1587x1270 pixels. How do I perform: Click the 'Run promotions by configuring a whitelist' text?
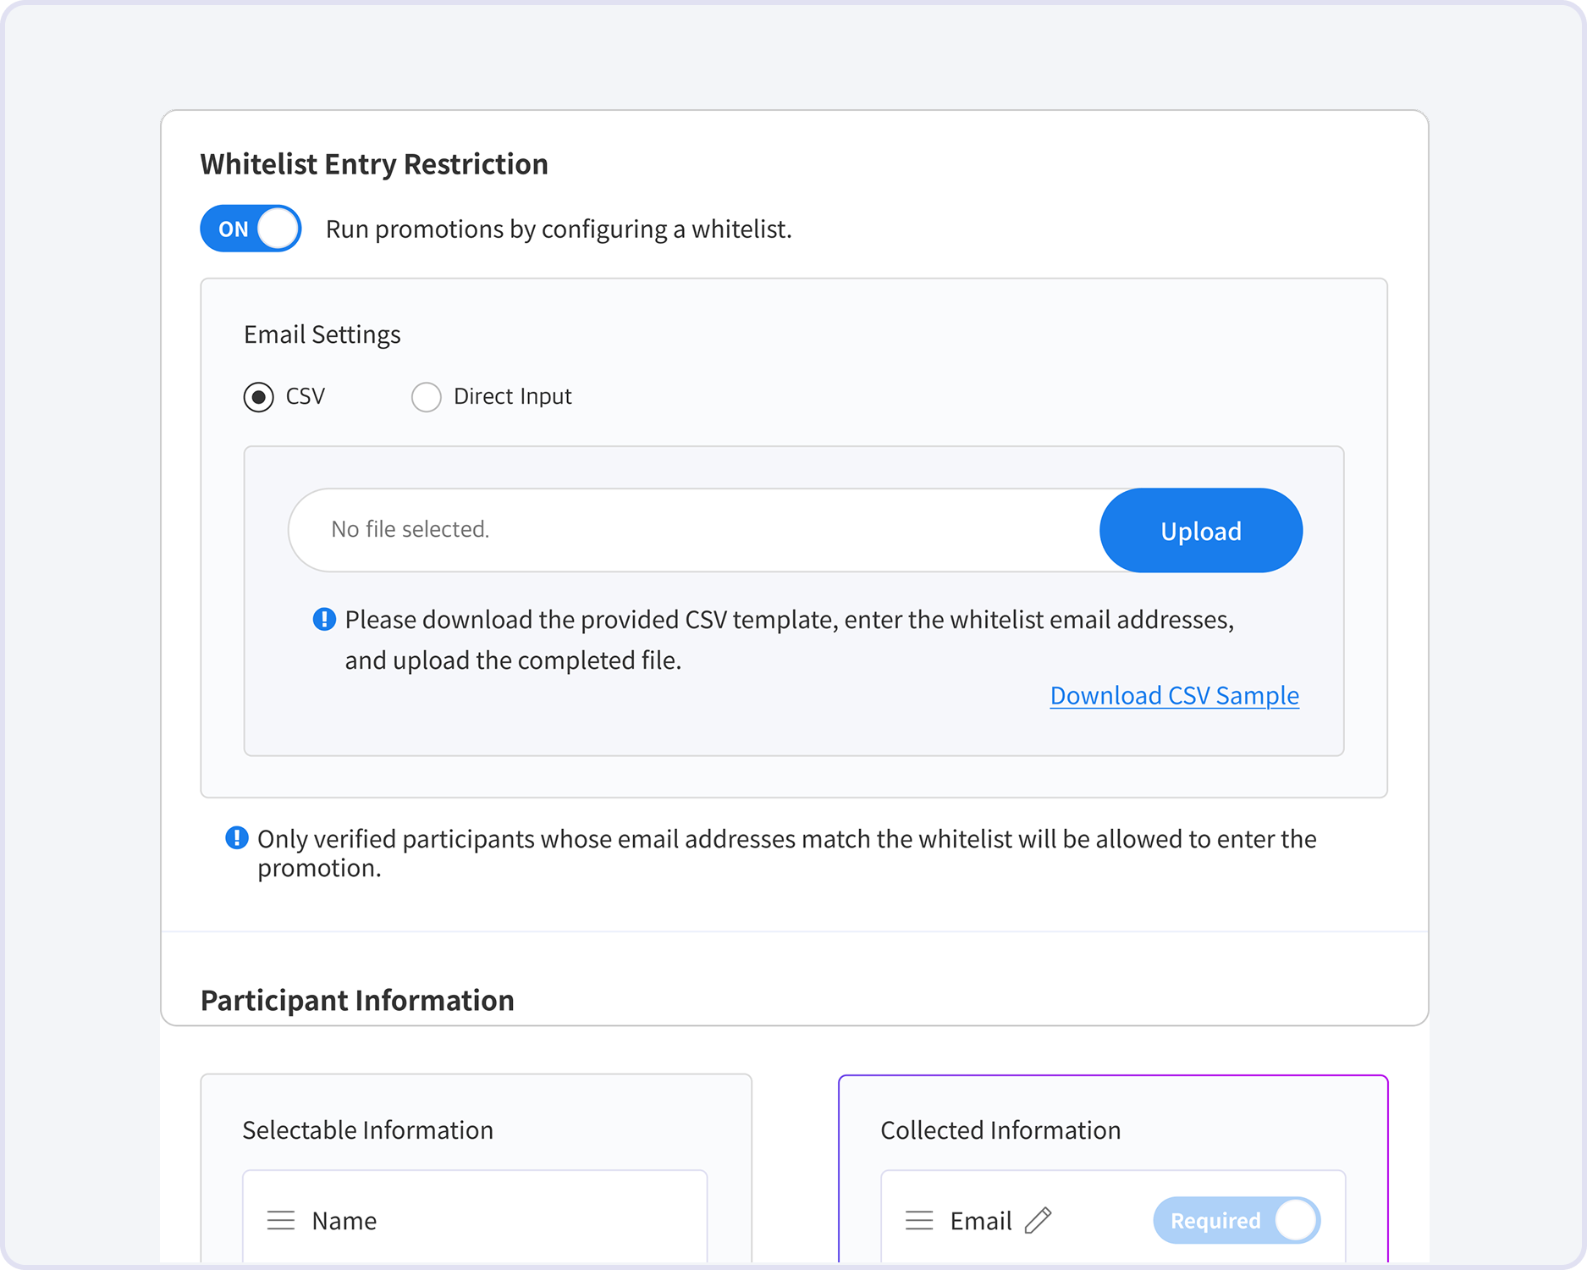pyautogui.click(x=559, y=229)
